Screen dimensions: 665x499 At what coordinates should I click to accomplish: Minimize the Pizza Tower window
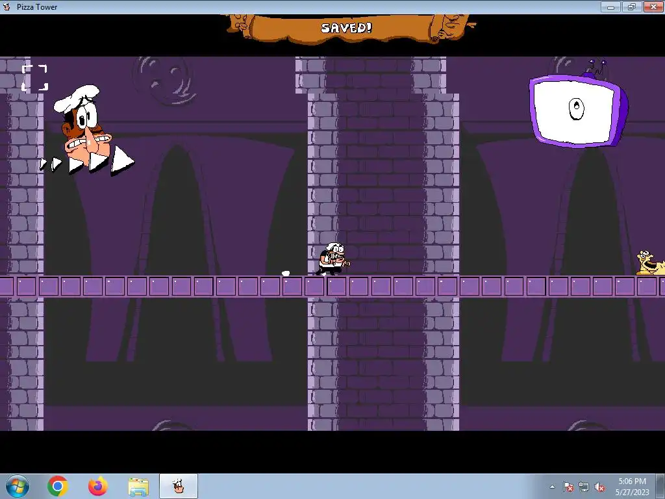pos(610,6)
